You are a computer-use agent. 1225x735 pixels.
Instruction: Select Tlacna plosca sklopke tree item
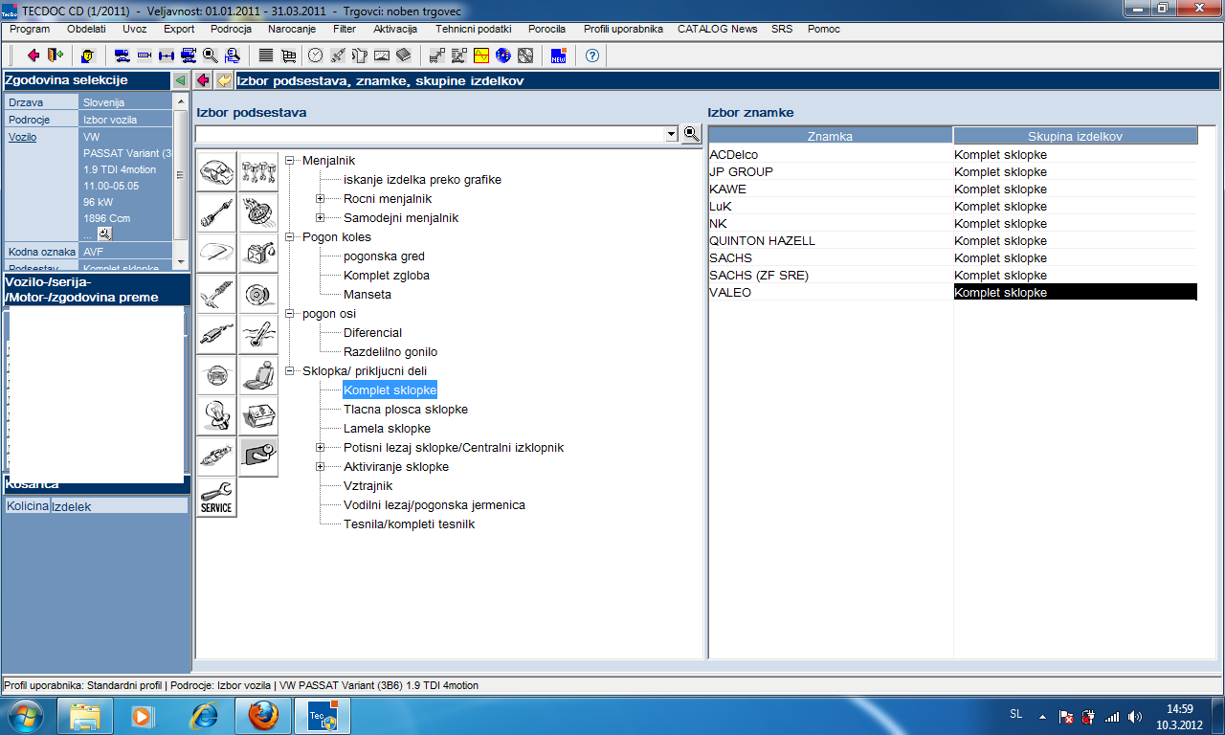pyautogui.click(x=406, y=410)
